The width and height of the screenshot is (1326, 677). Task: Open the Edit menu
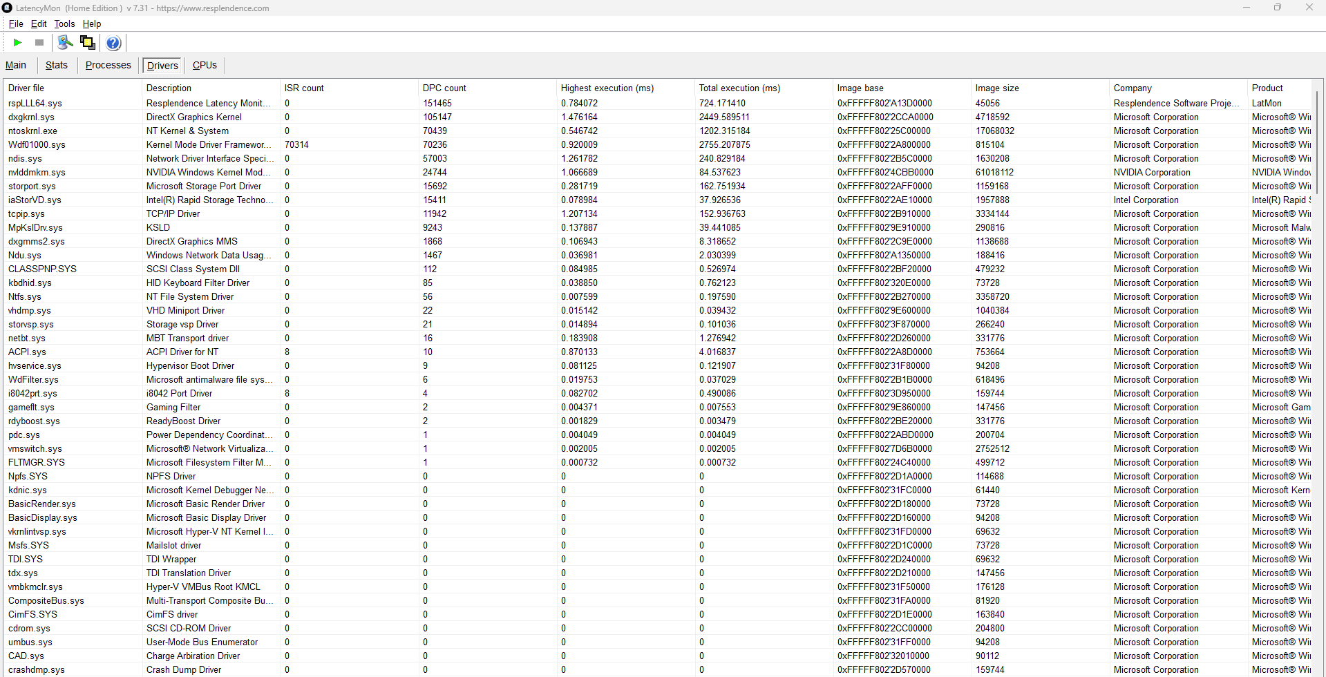click(x=39, y=23)
